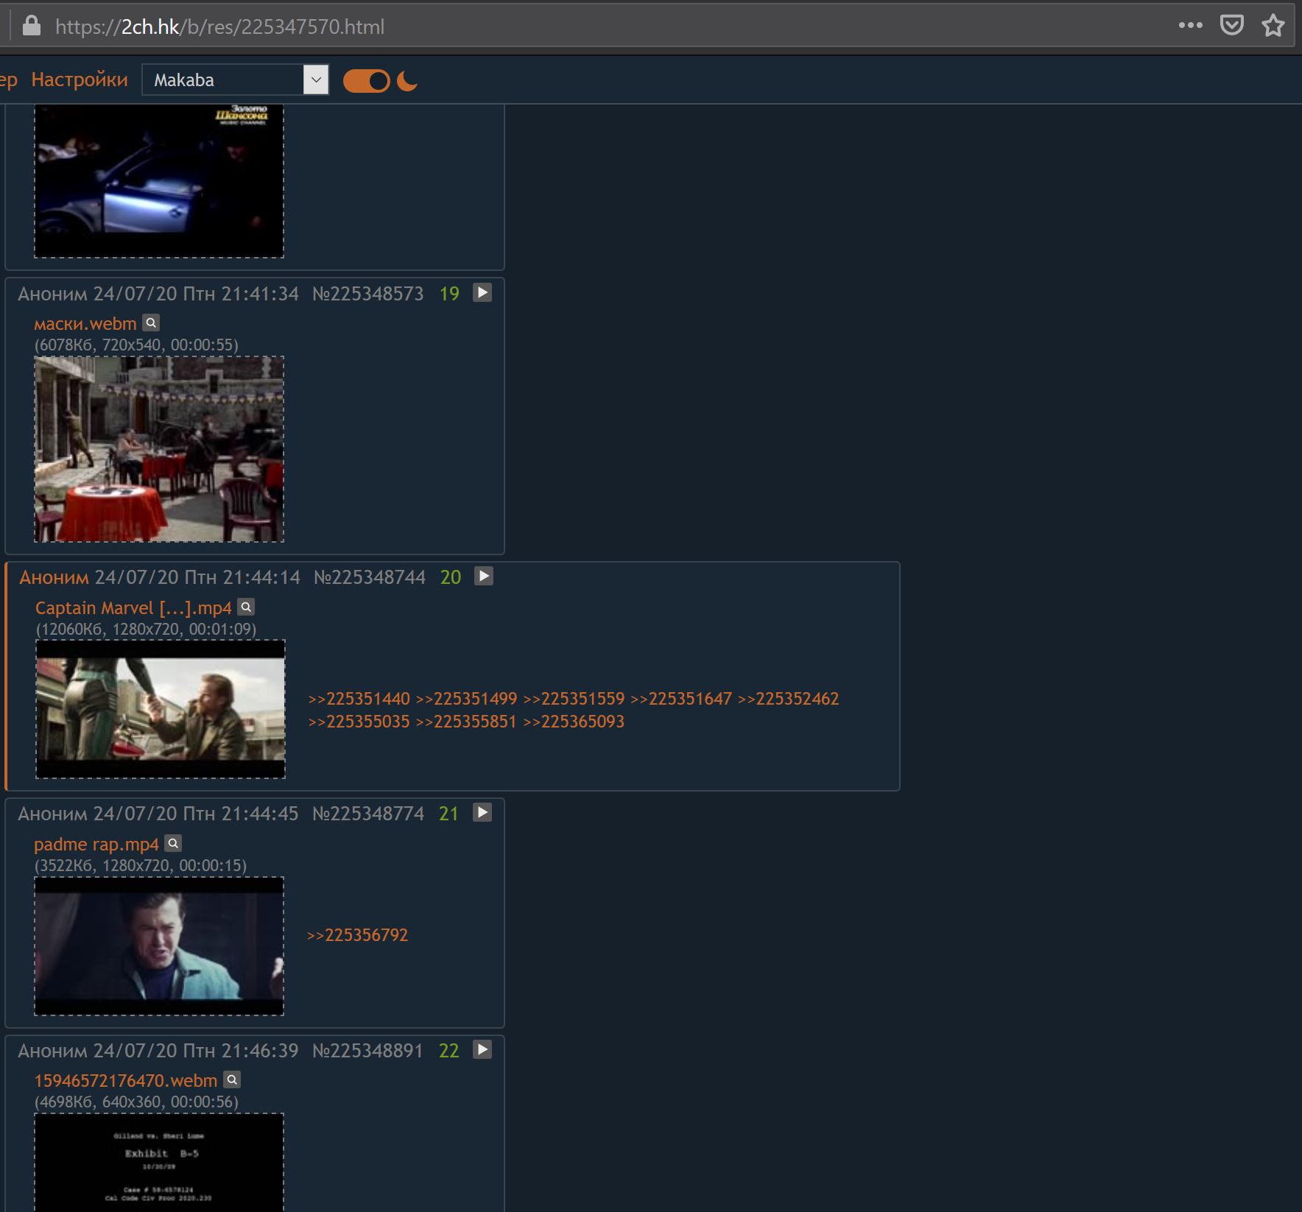Screen dimensions: 1302x1212
Task: Click play button on post №225348891
Action: [482, 1050]
